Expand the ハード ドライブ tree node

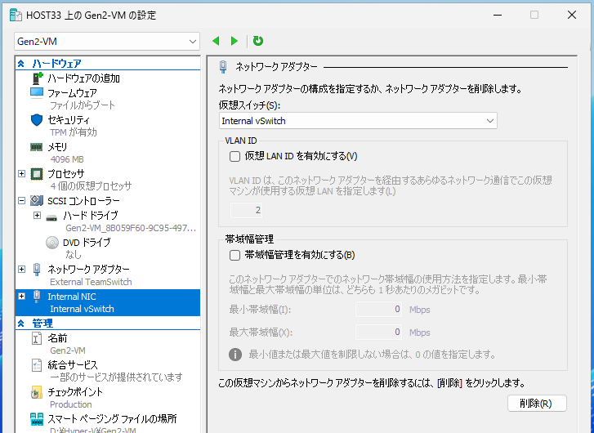pyautogui.click(x=37, y=216)
